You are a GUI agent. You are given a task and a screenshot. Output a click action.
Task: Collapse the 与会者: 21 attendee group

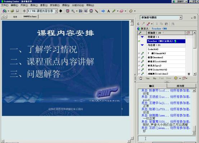(x=142, y=45)
